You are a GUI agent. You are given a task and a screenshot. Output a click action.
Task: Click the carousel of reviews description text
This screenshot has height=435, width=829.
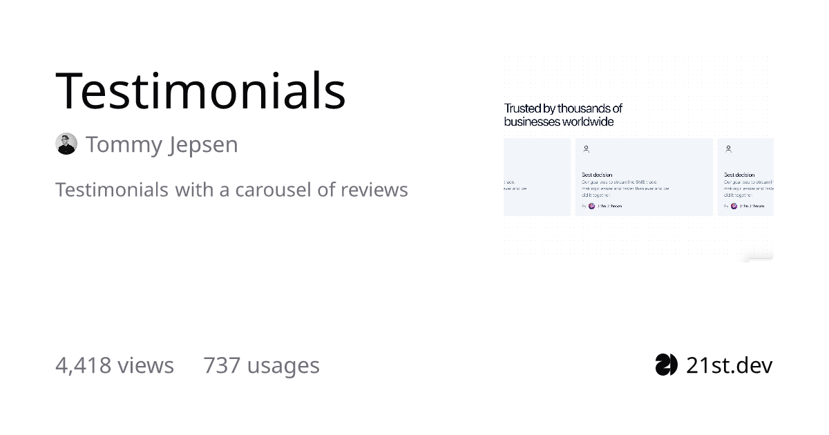(x=231, y=189)
